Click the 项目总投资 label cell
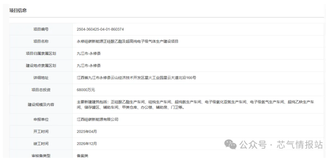The height and width of the screenshot is (166, 326). tap(41, 90)
